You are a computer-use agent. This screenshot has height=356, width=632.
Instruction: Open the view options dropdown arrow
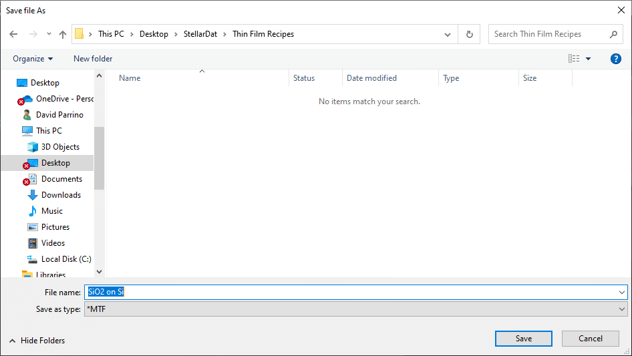click(588, 59)
